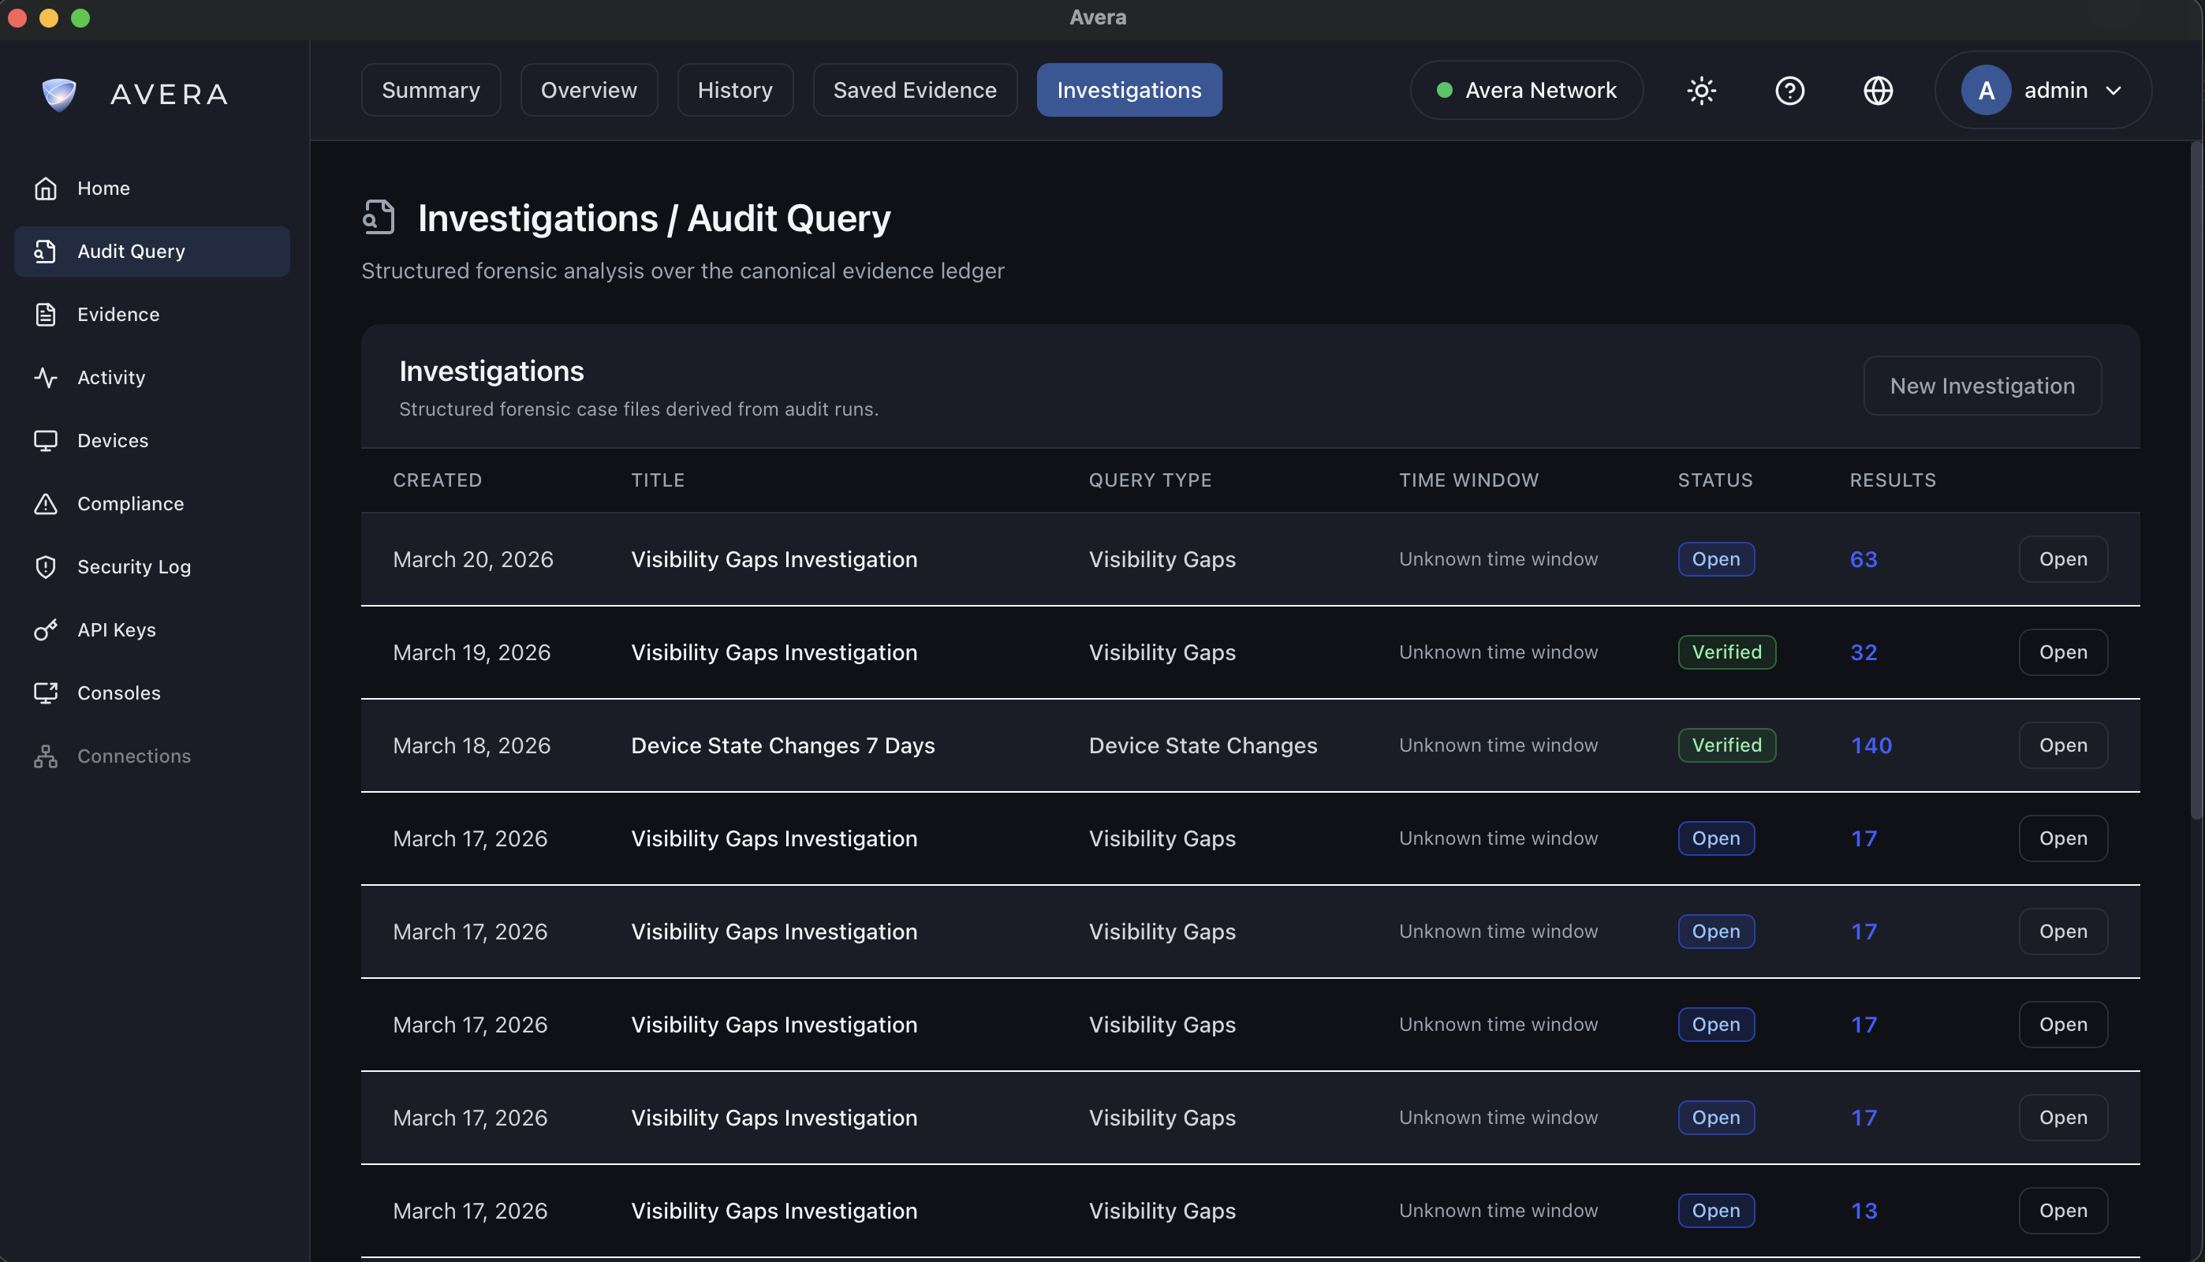View the Security Log
The height and width of the screenshot is (1262, 2205).
pyautogui.click(x=133, y=567)
